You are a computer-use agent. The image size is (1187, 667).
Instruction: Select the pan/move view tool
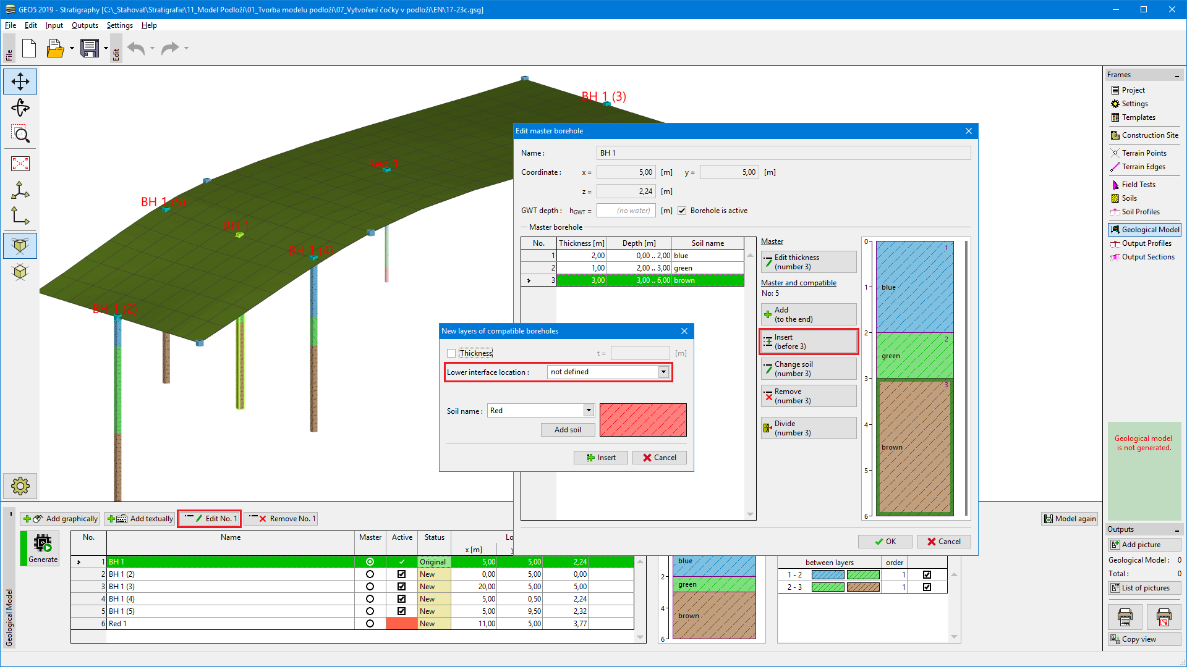pos(20,82)
